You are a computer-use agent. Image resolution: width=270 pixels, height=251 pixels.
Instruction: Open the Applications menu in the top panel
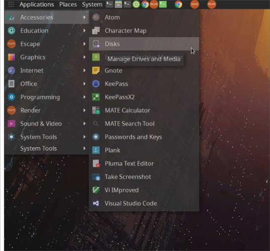coord(37,4)
